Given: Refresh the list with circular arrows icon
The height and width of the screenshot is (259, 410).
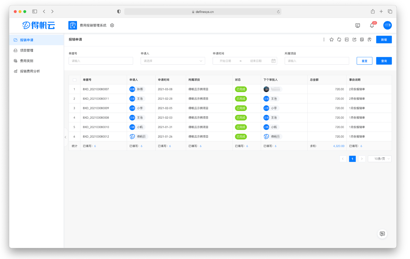Looking at the screenshot, I should [x=339, y=40].
